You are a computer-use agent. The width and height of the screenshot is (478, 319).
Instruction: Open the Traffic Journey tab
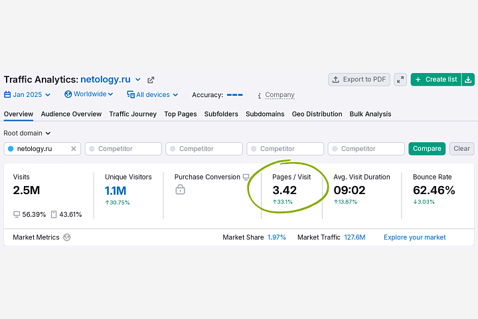tap(133, 114)
